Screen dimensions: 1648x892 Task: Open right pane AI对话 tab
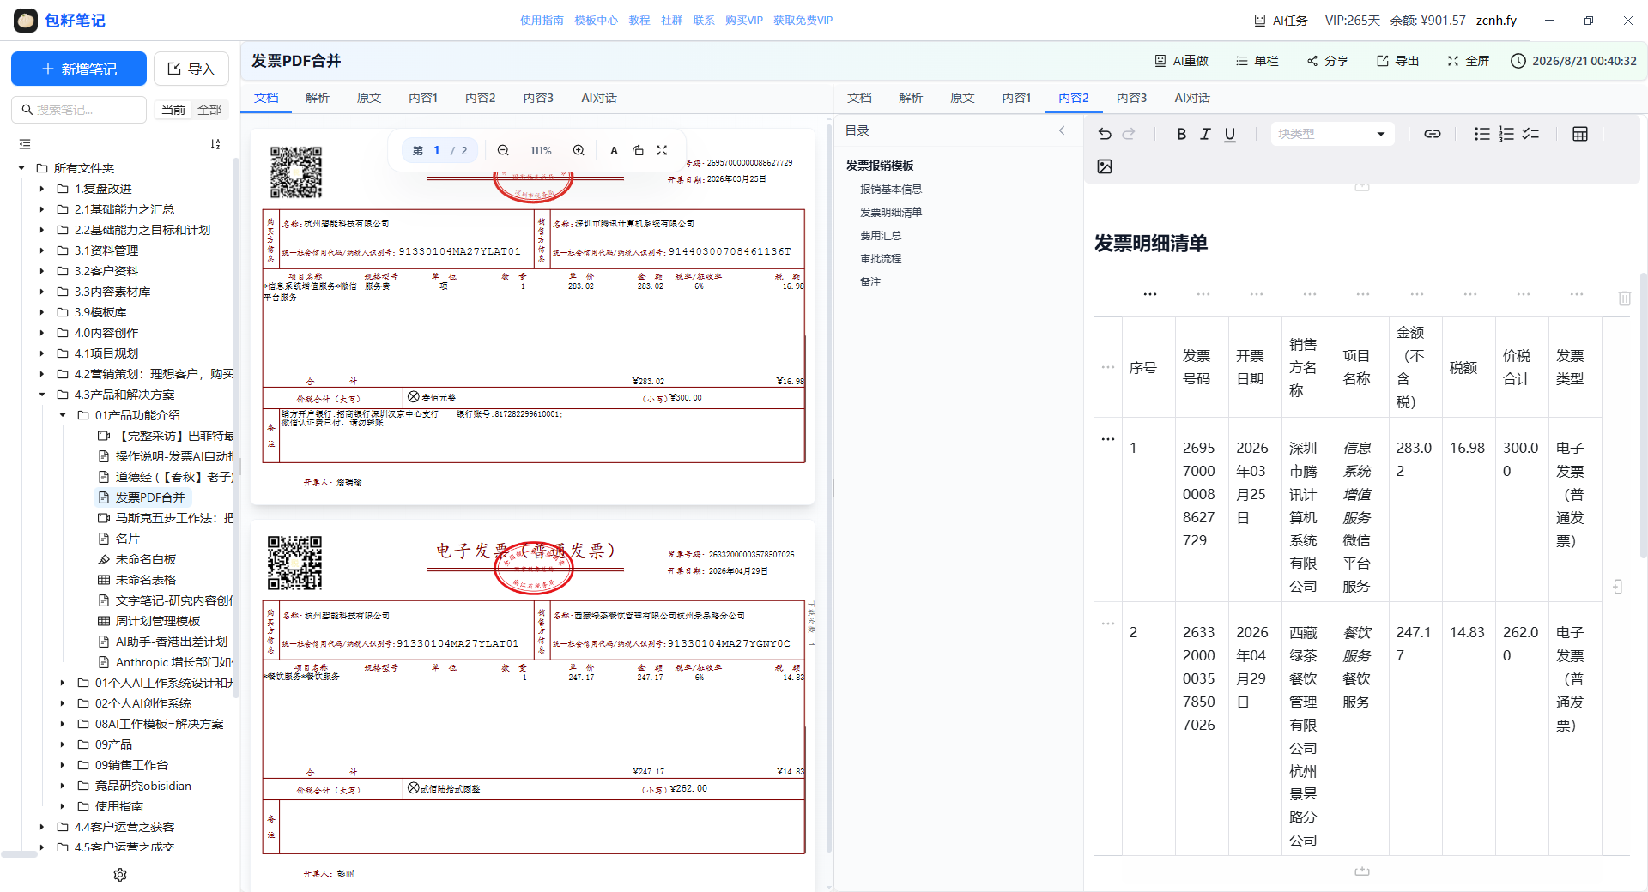(1192, 98)
